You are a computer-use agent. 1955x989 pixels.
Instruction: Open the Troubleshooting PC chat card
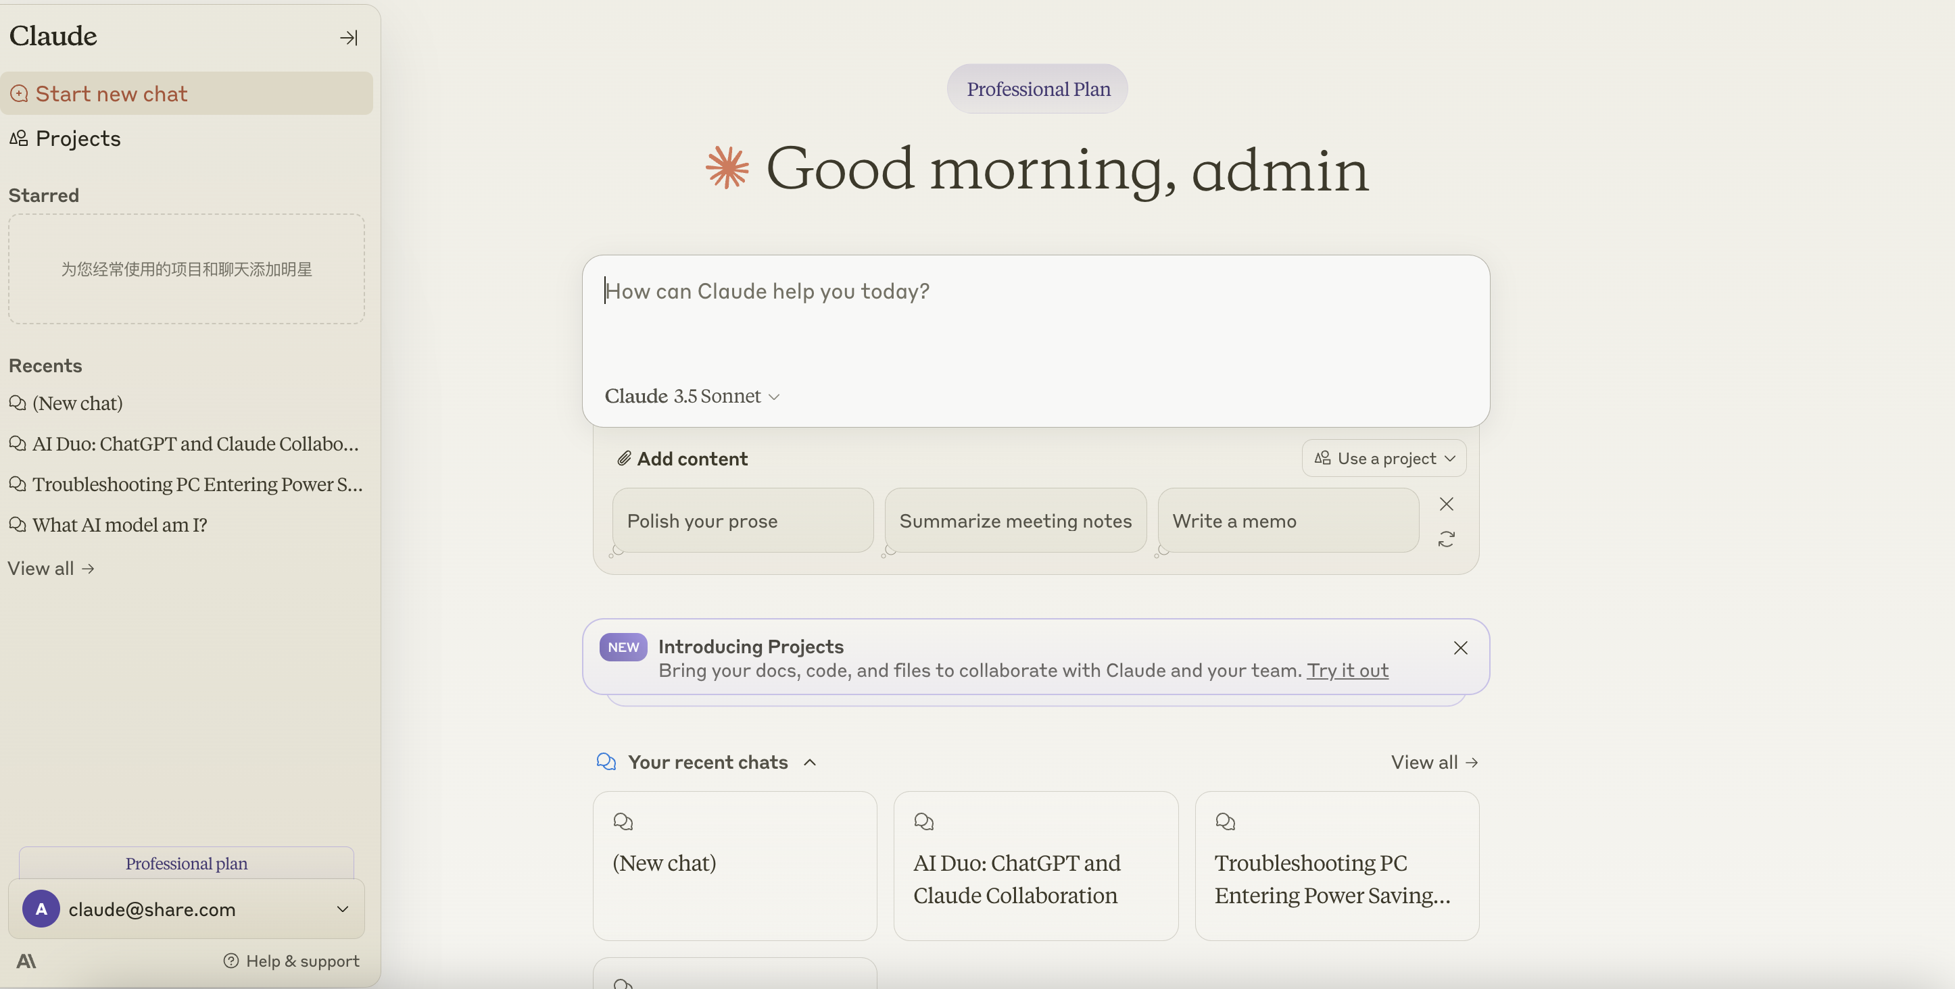[1336, 866]
